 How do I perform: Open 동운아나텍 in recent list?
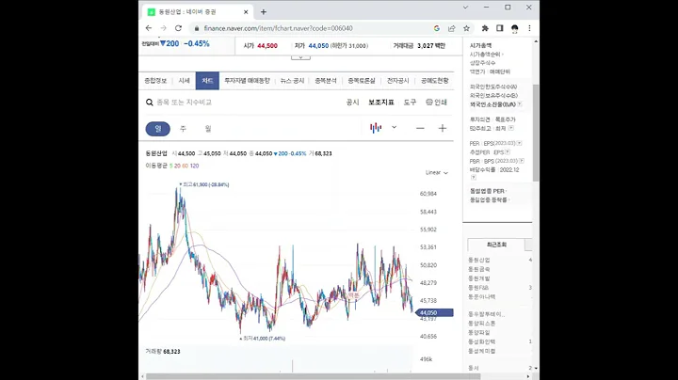tap(482, 297)
